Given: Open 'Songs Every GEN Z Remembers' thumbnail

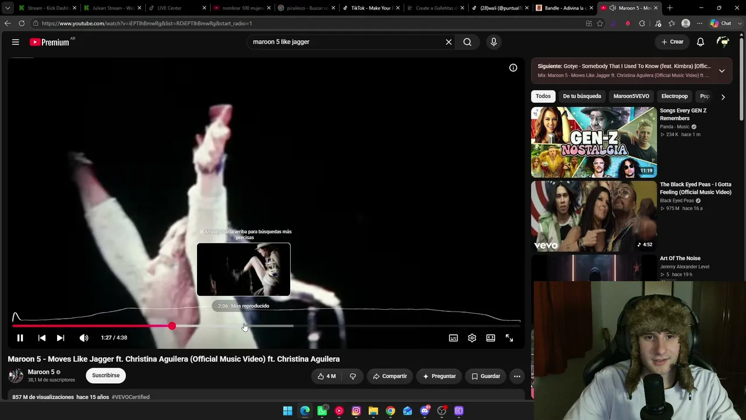Looking at the screenshot, I should click(594, 142).
